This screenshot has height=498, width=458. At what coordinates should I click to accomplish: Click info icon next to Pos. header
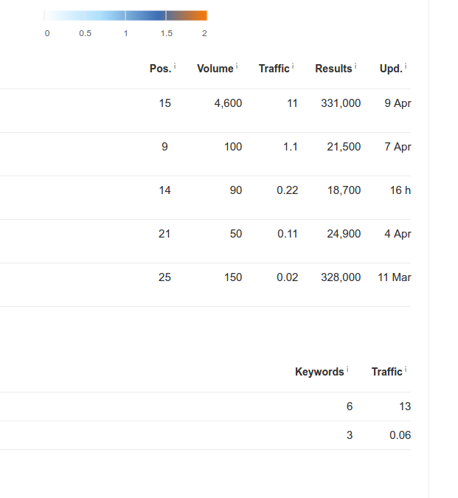point(175,66)
